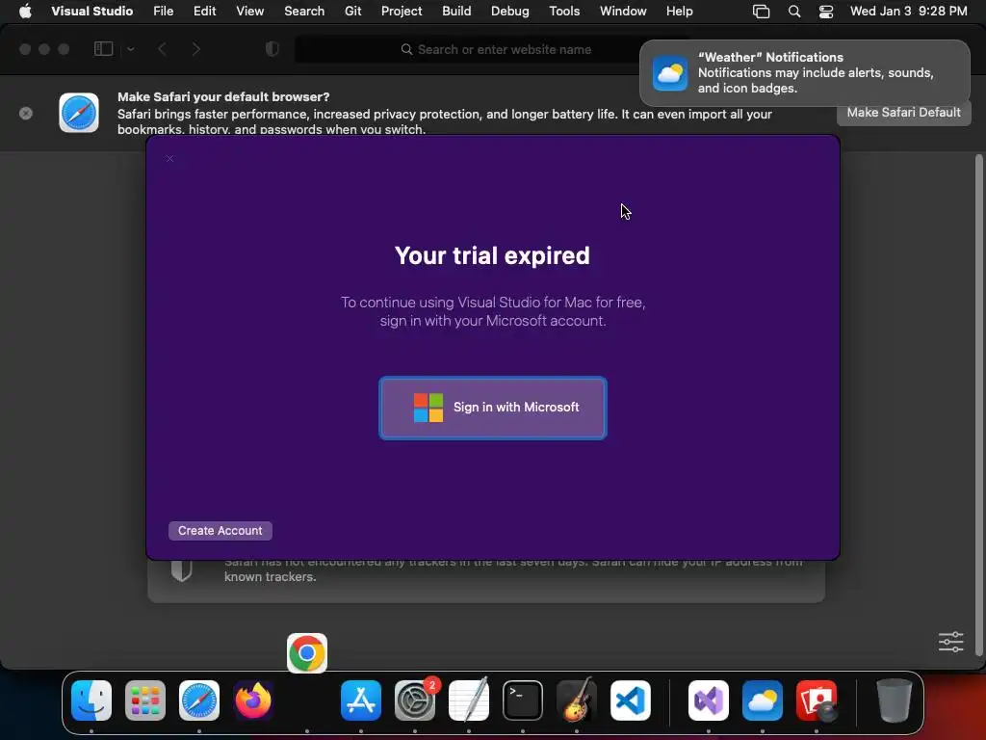Click the "Your trial expired" heading

[x=492, y=255]
